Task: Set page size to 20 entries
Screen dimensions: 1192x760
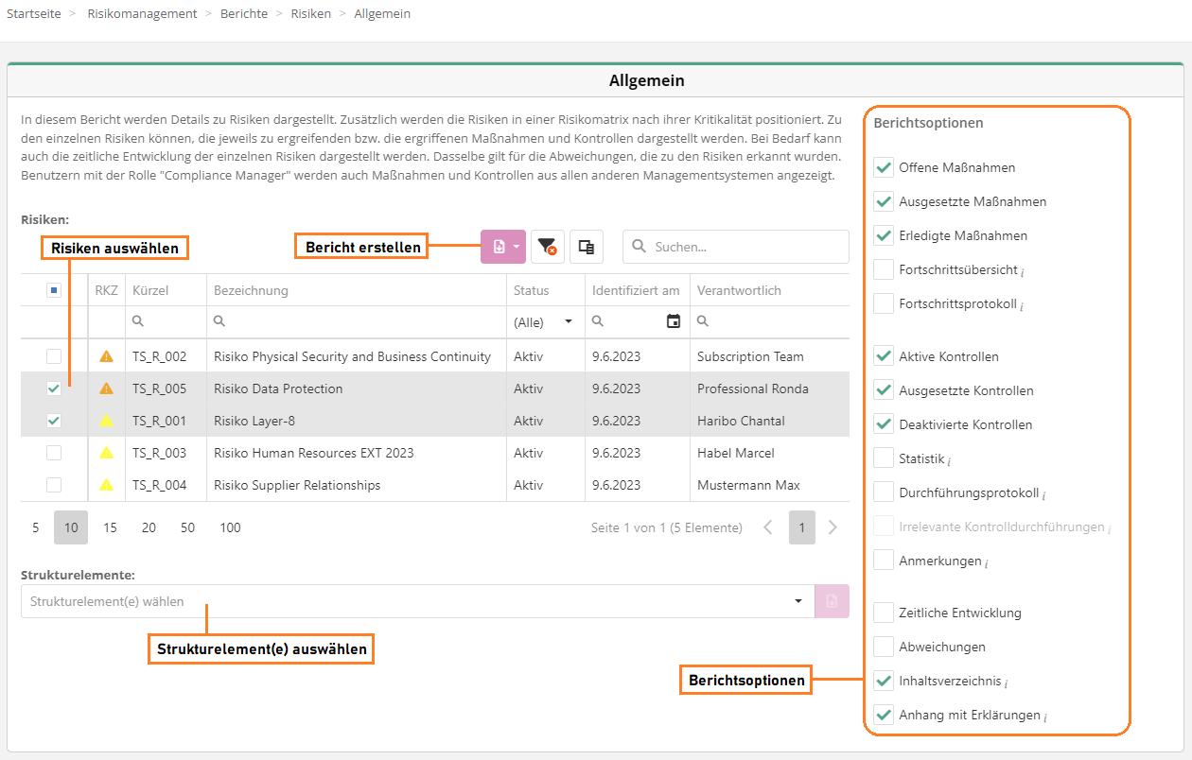Action: pos(149,527)
